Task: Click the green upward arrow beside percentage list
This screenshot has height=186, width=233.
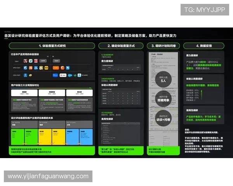Action: 202,95
